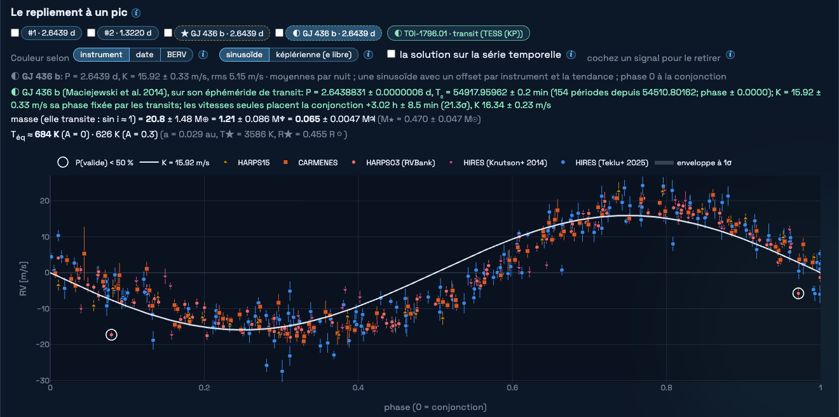Color points by instrument

[101, 55]
